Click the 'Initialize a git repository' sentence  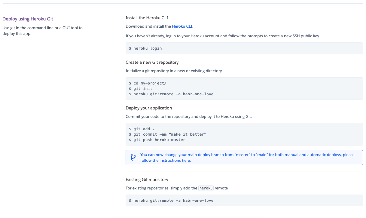(174, 71)
